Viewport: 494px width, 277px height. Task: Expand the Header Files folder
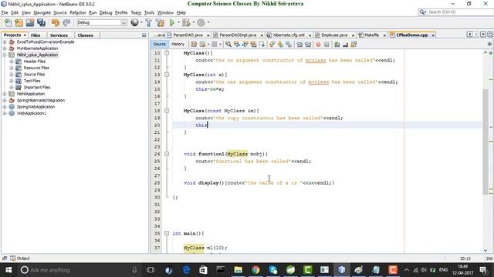click(12, 62)
